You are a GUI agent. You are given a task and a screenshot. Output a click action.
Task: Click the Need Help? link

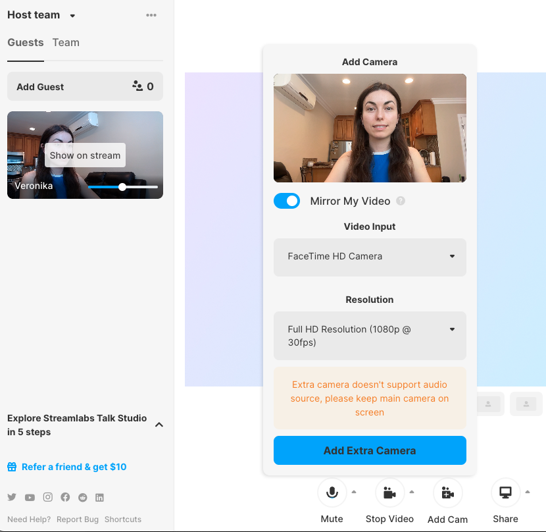(x=29, y=519)
